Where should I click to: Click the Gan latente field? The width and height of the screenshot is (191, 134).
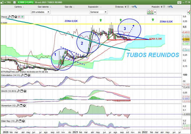pos(44,7)
